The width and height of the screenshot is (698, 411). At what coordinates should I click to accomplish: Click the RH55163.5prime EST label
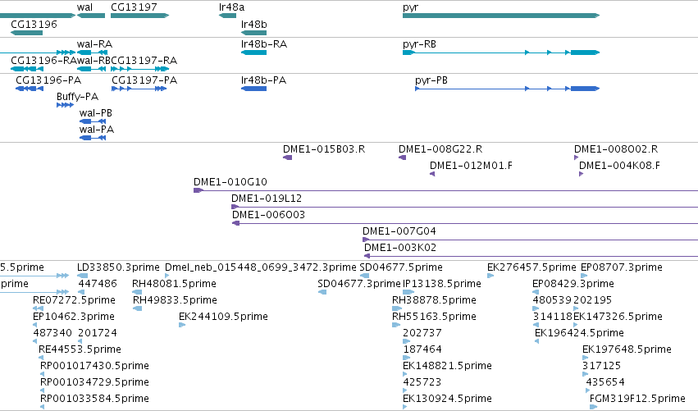click(x=434, y=317)
